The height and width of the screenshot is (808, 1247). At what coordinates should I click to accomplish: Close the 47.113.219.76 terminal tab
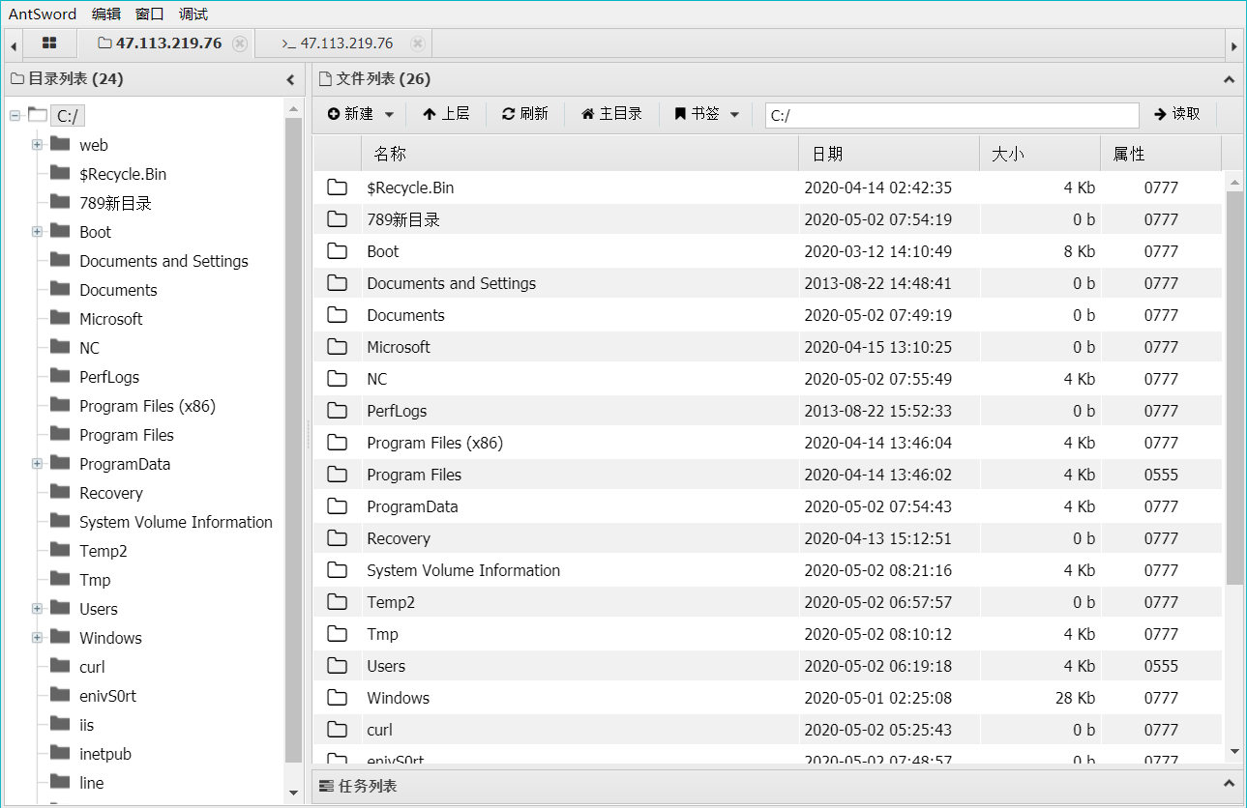point(417,43)
